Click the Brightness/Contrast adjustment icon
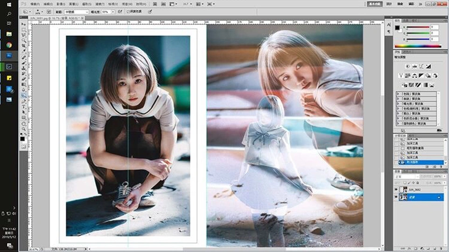 coord(408,66)
